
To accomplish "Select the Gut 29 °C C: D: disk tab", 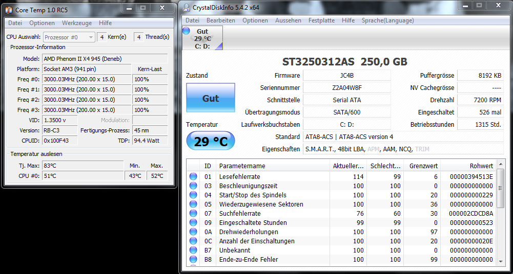I will coord(202,38).
